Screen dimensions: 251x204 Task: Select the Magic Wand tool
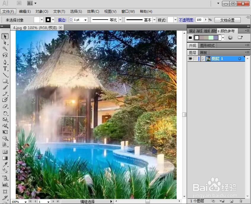click(5, 49)
